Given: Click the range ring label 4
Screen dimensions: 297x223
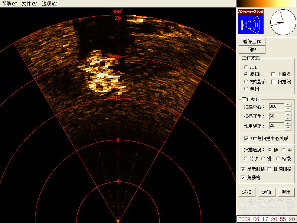Looking at the screenshot, I should click(118, 181).
